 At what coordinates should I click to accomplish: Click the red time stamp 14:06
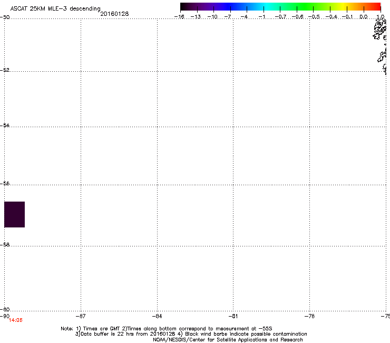(x=15, y=320)
